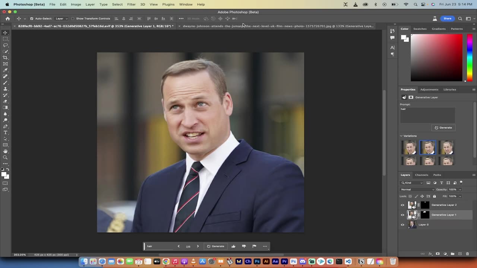Screen dimensions: 477x268
Task: Click the blue Share button
Action: 447,19
